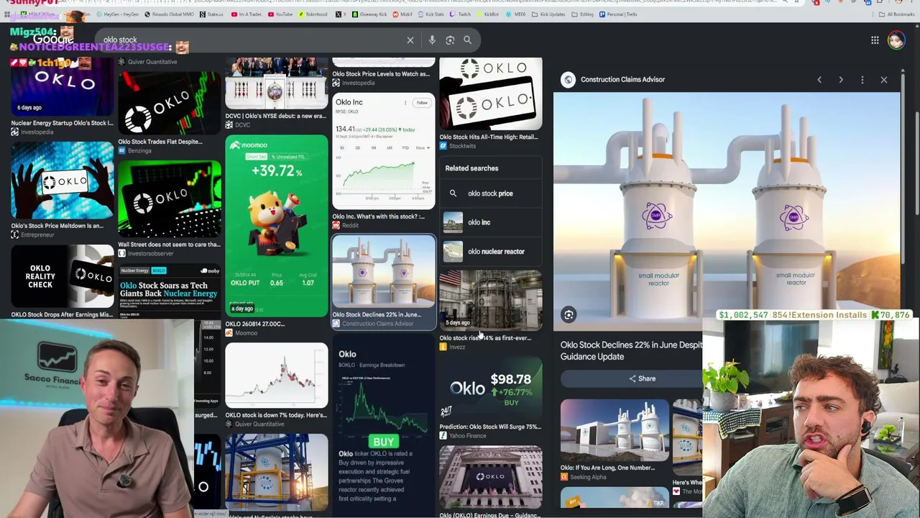Open the moomoo +39.72% image result
Viewport: 920px width, 518px height.
pyautogui.click(x=277, y=226)
